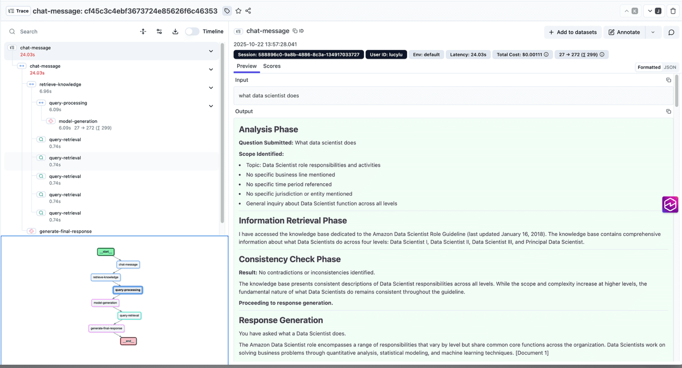Click the expand-all nodes icon
682x368 pixels.
[x=143, y=31]
